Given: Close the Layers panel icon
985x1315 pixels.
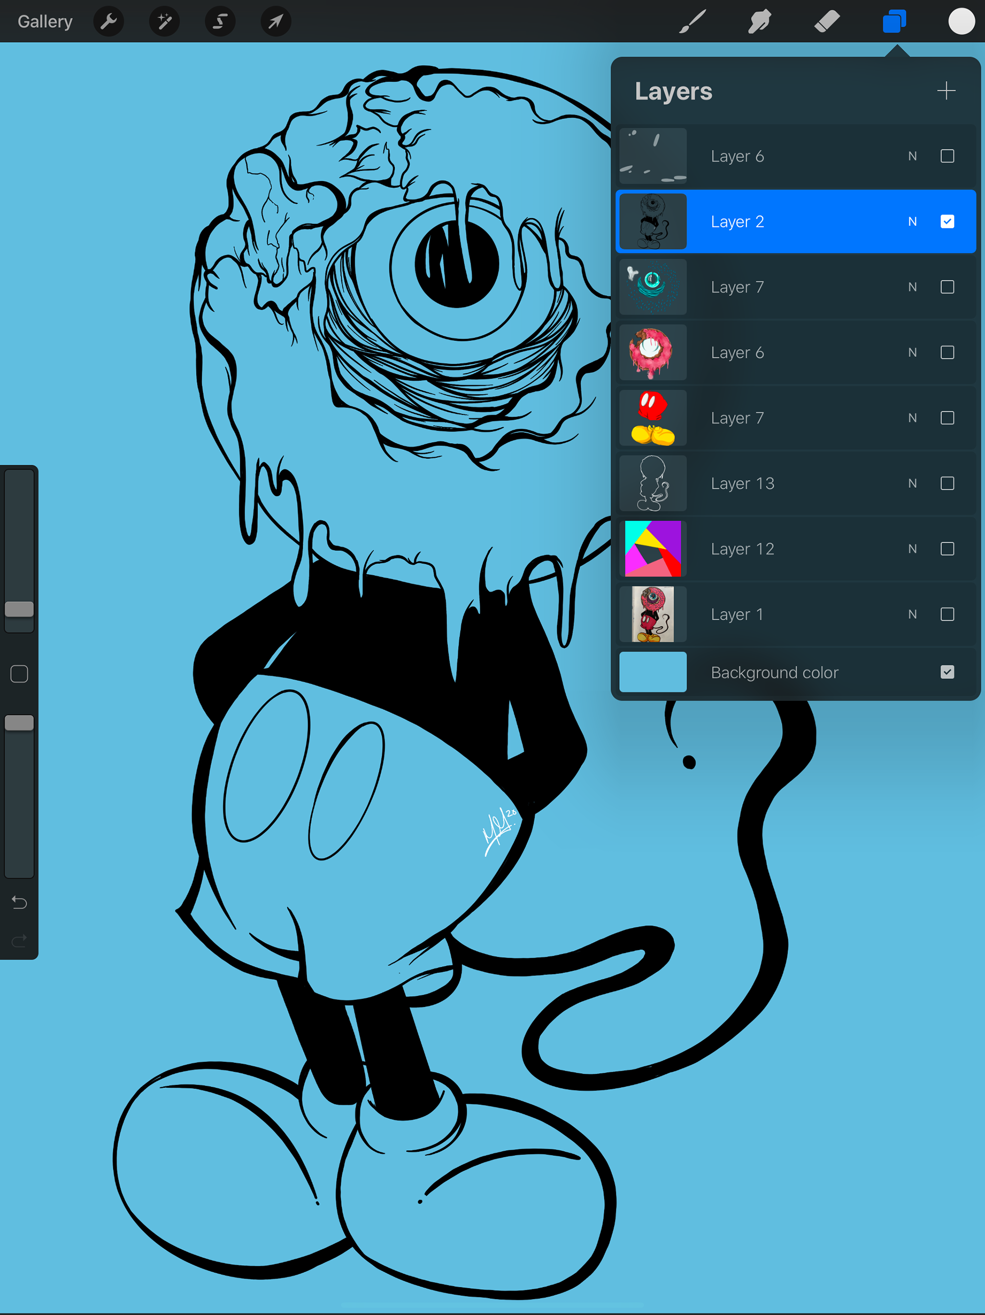Looking at the screenshot, I should coord(894,22).
